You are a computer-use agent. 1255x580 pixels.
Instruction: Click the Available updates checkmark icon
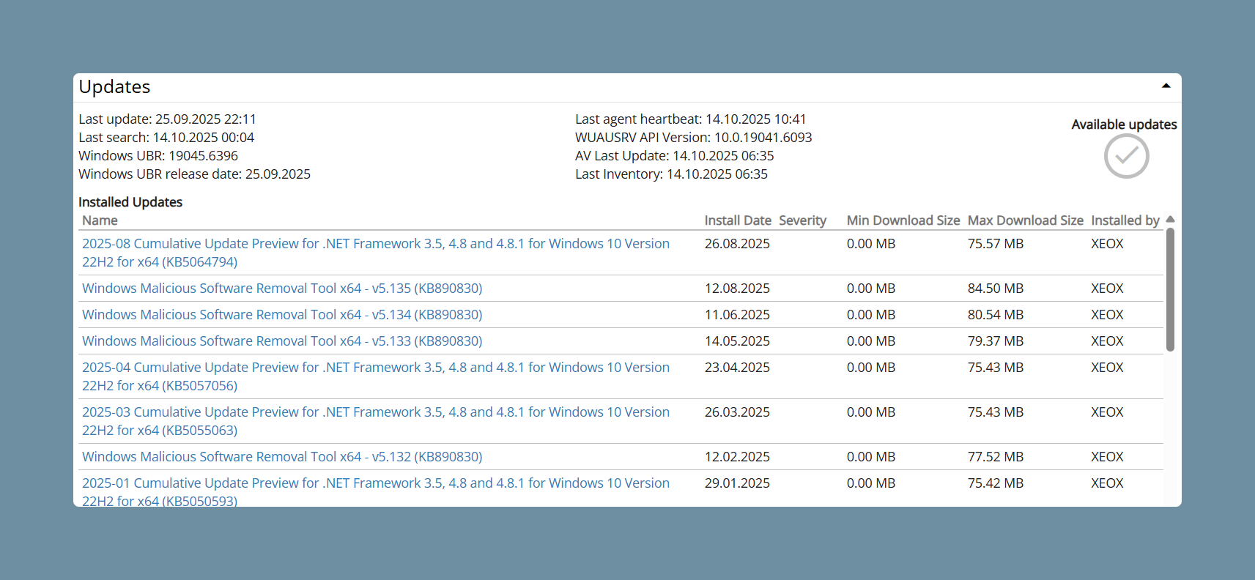coord(1126,156)
